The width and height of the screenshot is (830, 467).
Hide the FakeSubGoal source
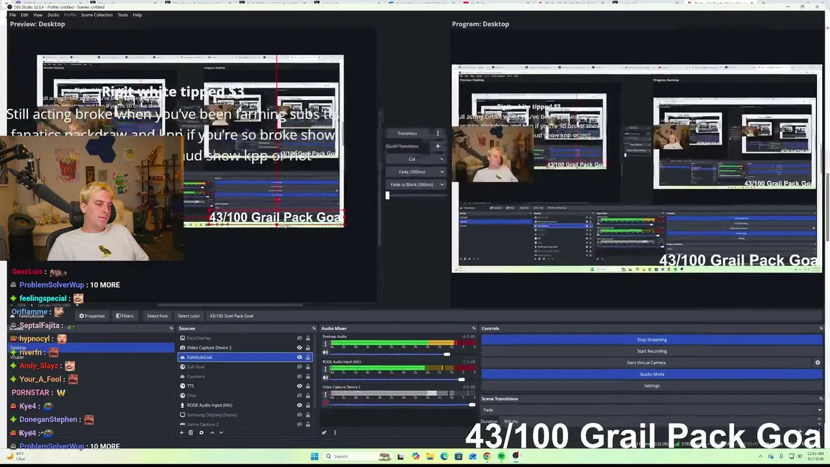(x=300, y=357)
